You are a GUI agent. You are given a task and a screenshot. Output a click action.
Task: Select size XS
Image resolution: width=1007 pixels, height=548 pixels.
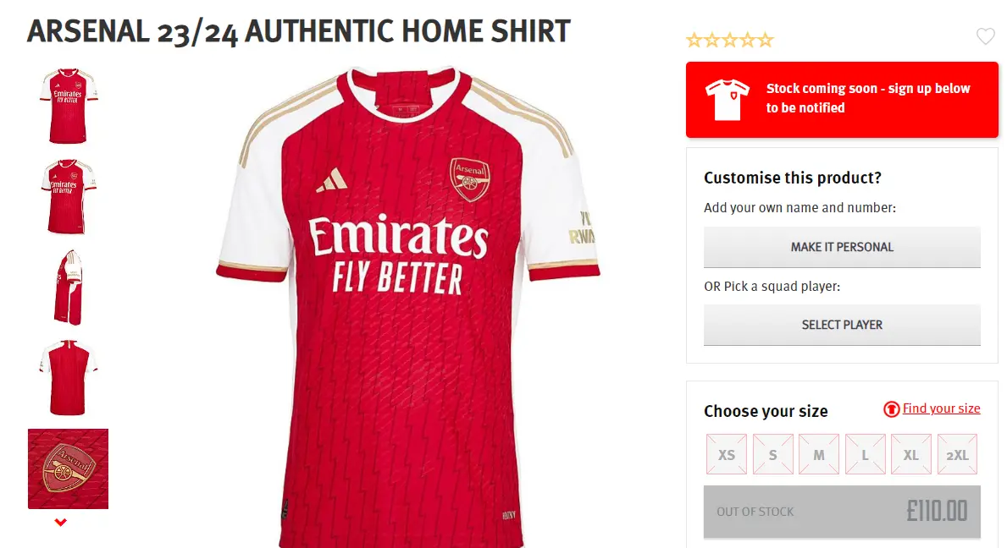726,453
